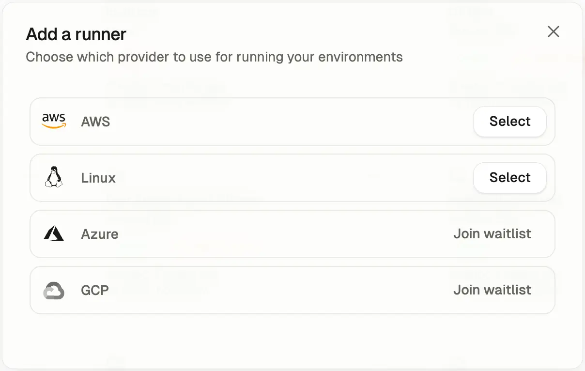Image resolution: width=585 pixels, height=371 pixels.
Task: Select AWS as the runner provider
Action: pos(510,121)
